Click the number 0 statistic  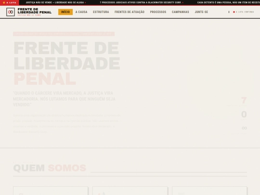tap(244, 114)
